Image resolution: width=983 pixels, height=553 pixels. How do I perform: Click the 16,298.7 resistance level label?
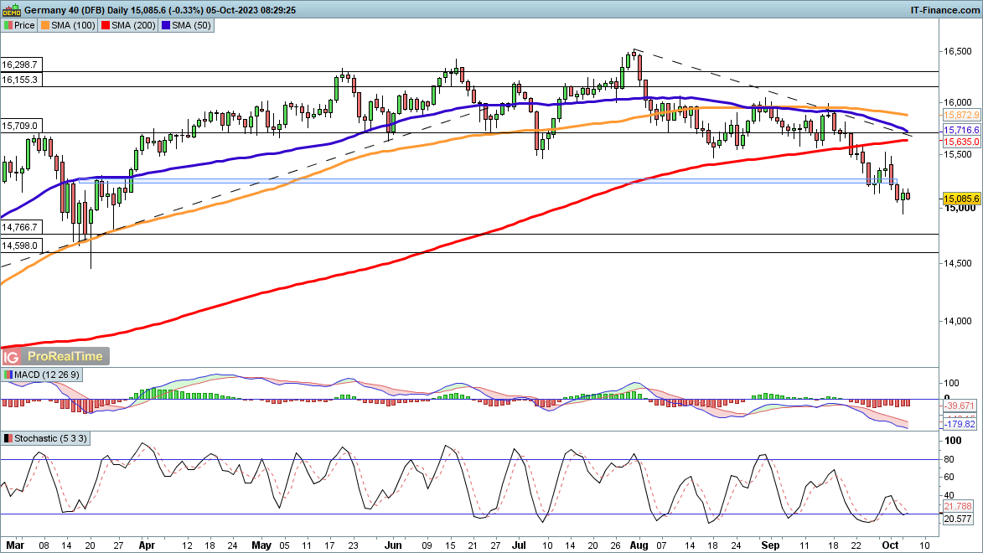pos(20,65)
